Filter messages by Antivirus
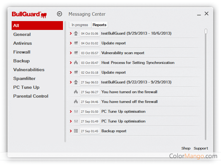The height and width of the screenshot is (165, 221). pyautogui.click(x=23, y=43)
